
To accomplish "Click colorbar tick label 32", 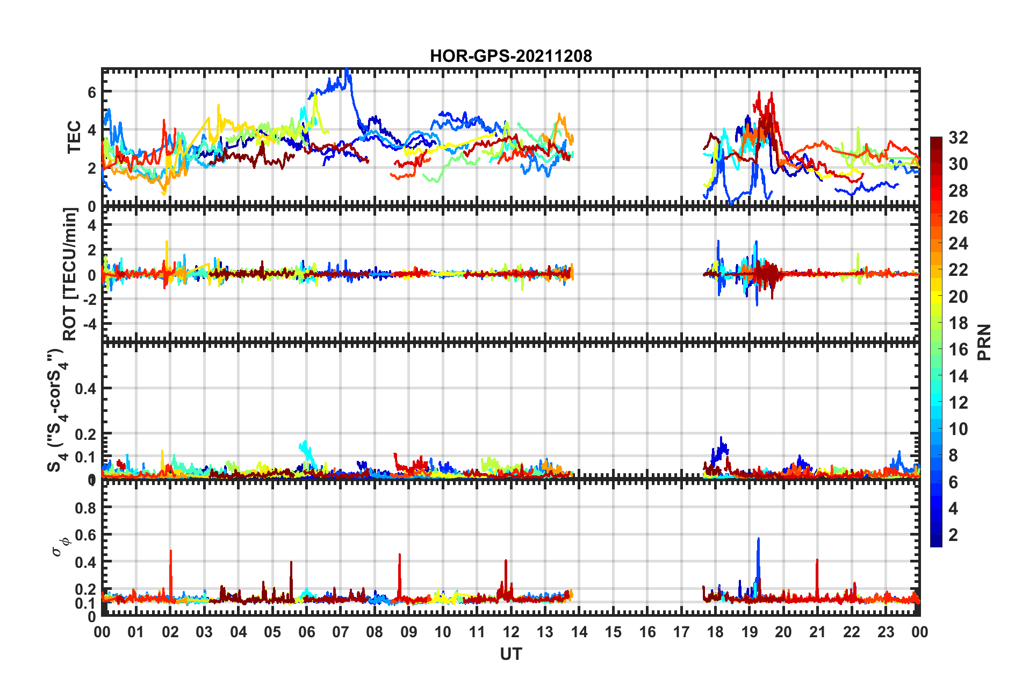I will (x=958, y=138).
